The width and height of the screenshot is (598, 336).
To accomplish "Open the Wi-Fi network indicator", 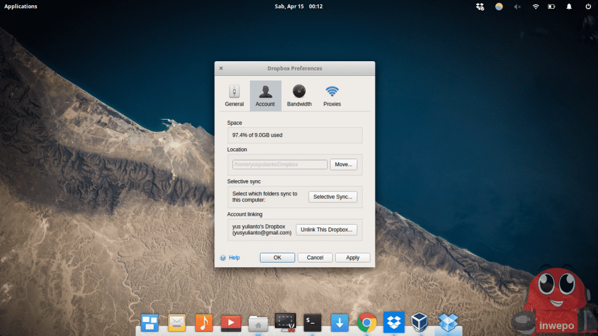I will tap(535, 6).
